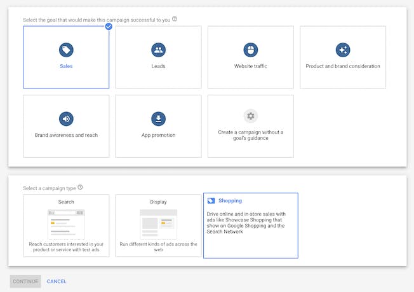Viewport: 414px width, 292px height.
Task: Click the CANCEL link
Action: (x=57, y=281)
